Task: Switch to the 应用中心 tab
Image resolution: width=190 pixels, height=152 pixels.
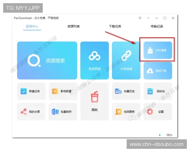Action: pyautogui.click(x=32, y=26)
